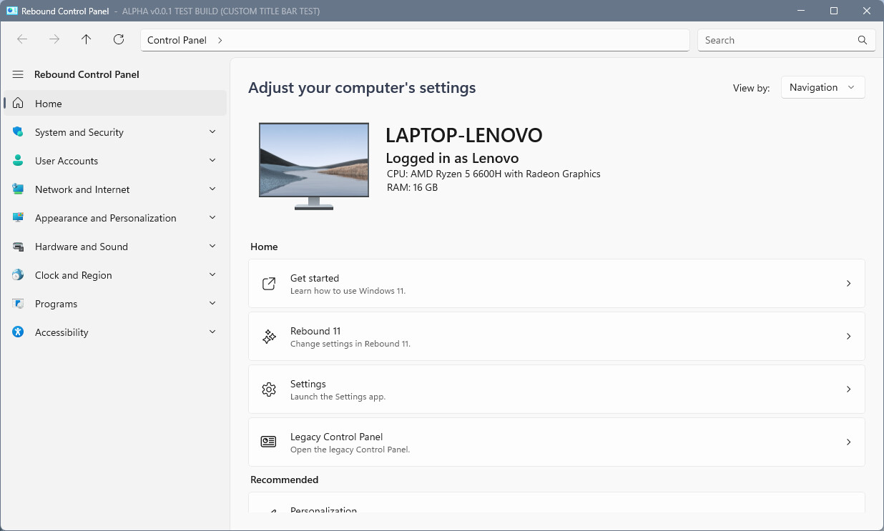Click the CPU AMD Ryzen 5 6600H text
This screenshot has width=884, height=531.
(x=493, y=174)
